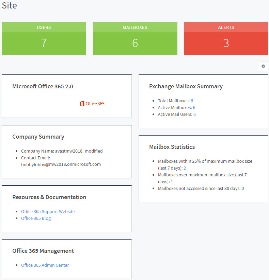Select the bobbylobby contact email address
The width and height of the screenshot is (269, 280).
[61, 164]
